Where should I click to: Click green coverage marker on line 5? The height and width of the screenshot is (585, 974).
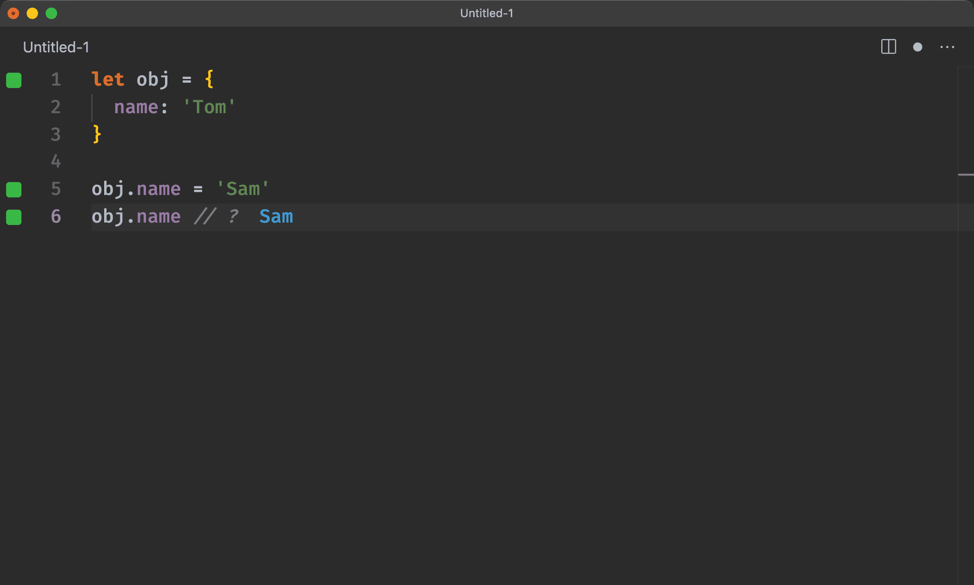[14, 189]
